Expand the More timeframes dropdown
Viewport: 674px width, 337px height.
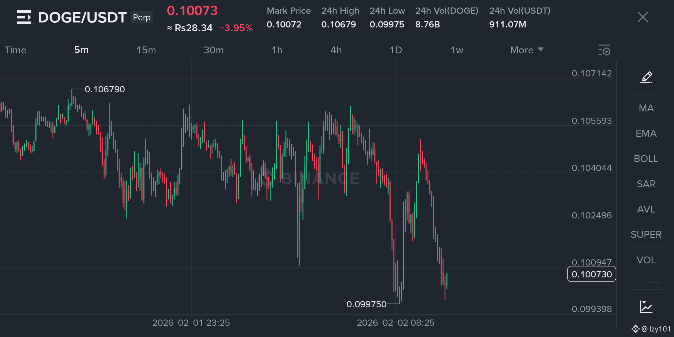(527, 50)
